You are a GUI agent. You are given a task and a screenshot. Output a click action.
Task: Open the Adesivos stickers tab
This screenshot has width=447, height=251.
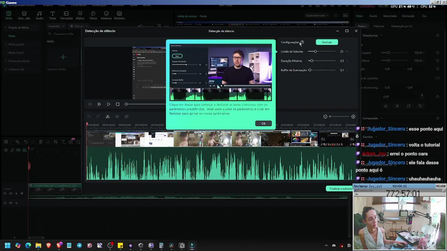[x=106, y=15]
